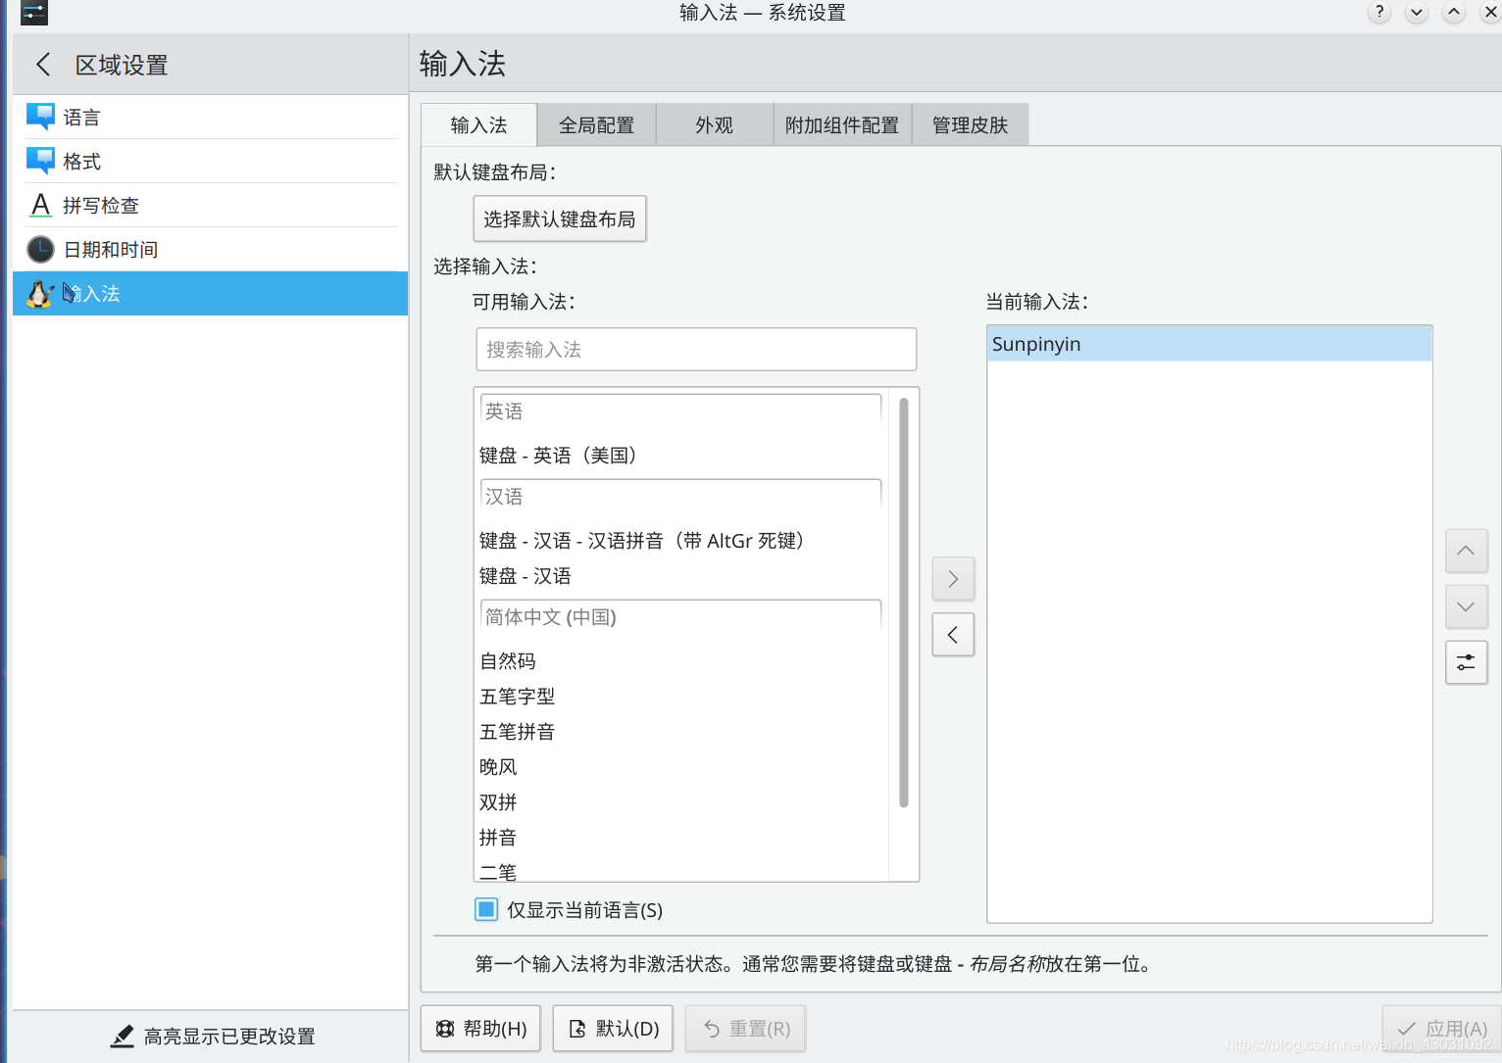Select the 输入法 sidebar entry with penguin icon
Viewport: 1502px width, 1063px height.
[x=211, y=294]
